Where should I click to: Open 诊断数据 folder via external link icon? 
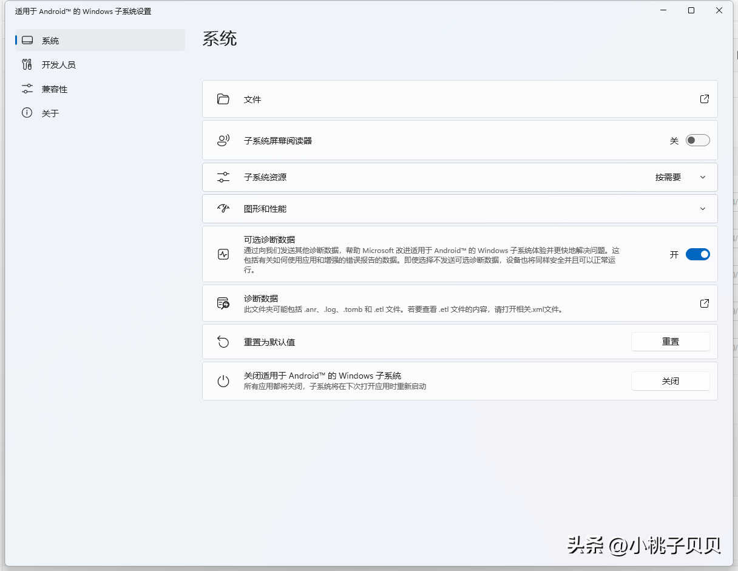[x=704, y=303]
